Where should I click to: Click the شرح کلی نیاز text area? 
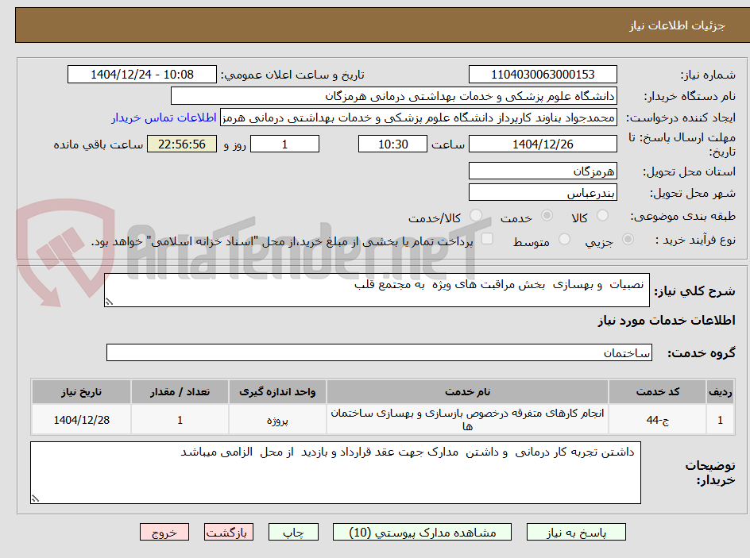(377, 290)
